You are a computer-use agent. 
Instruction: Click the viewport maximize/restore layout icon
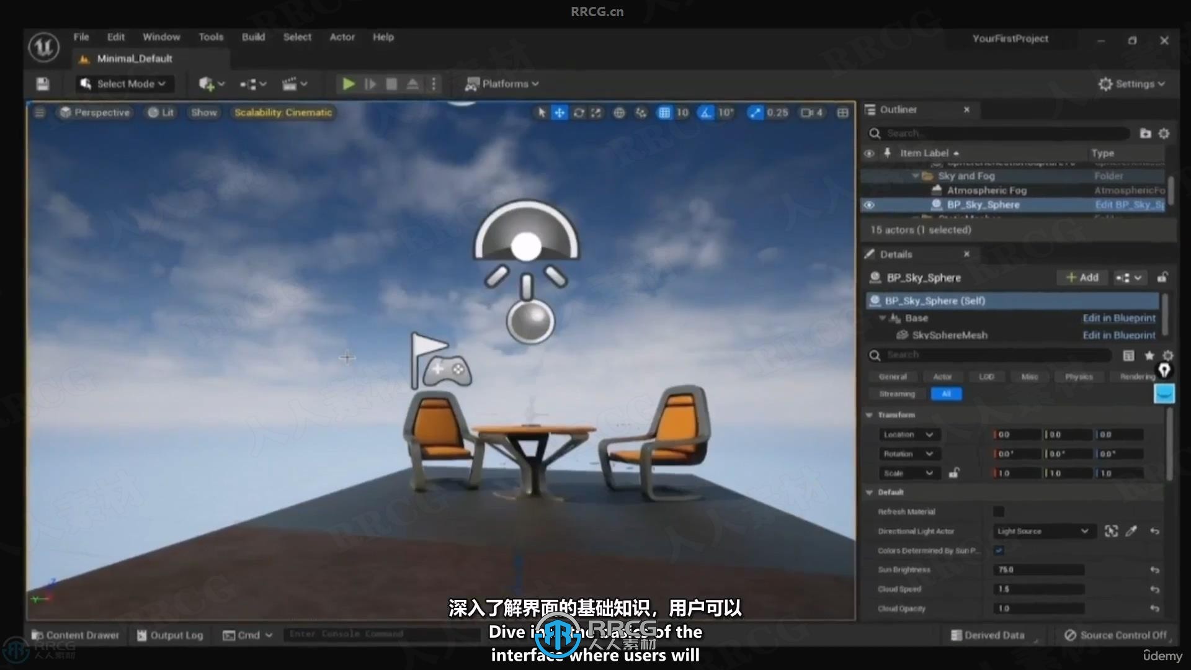842,112
